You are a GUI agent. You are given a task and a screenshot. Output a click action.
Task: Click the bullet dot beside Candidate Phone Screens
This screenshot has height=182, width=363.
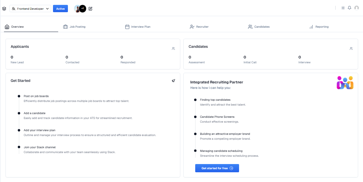[196, 117]
